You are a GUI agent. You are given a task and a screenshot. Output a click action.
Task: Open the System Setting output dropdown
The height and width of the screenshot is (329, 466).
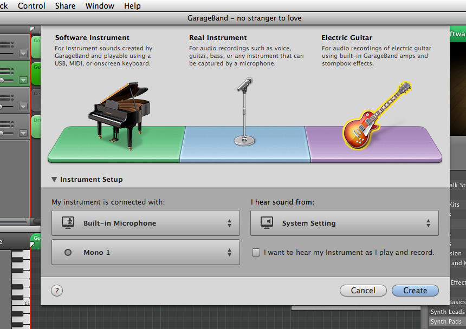345,222
